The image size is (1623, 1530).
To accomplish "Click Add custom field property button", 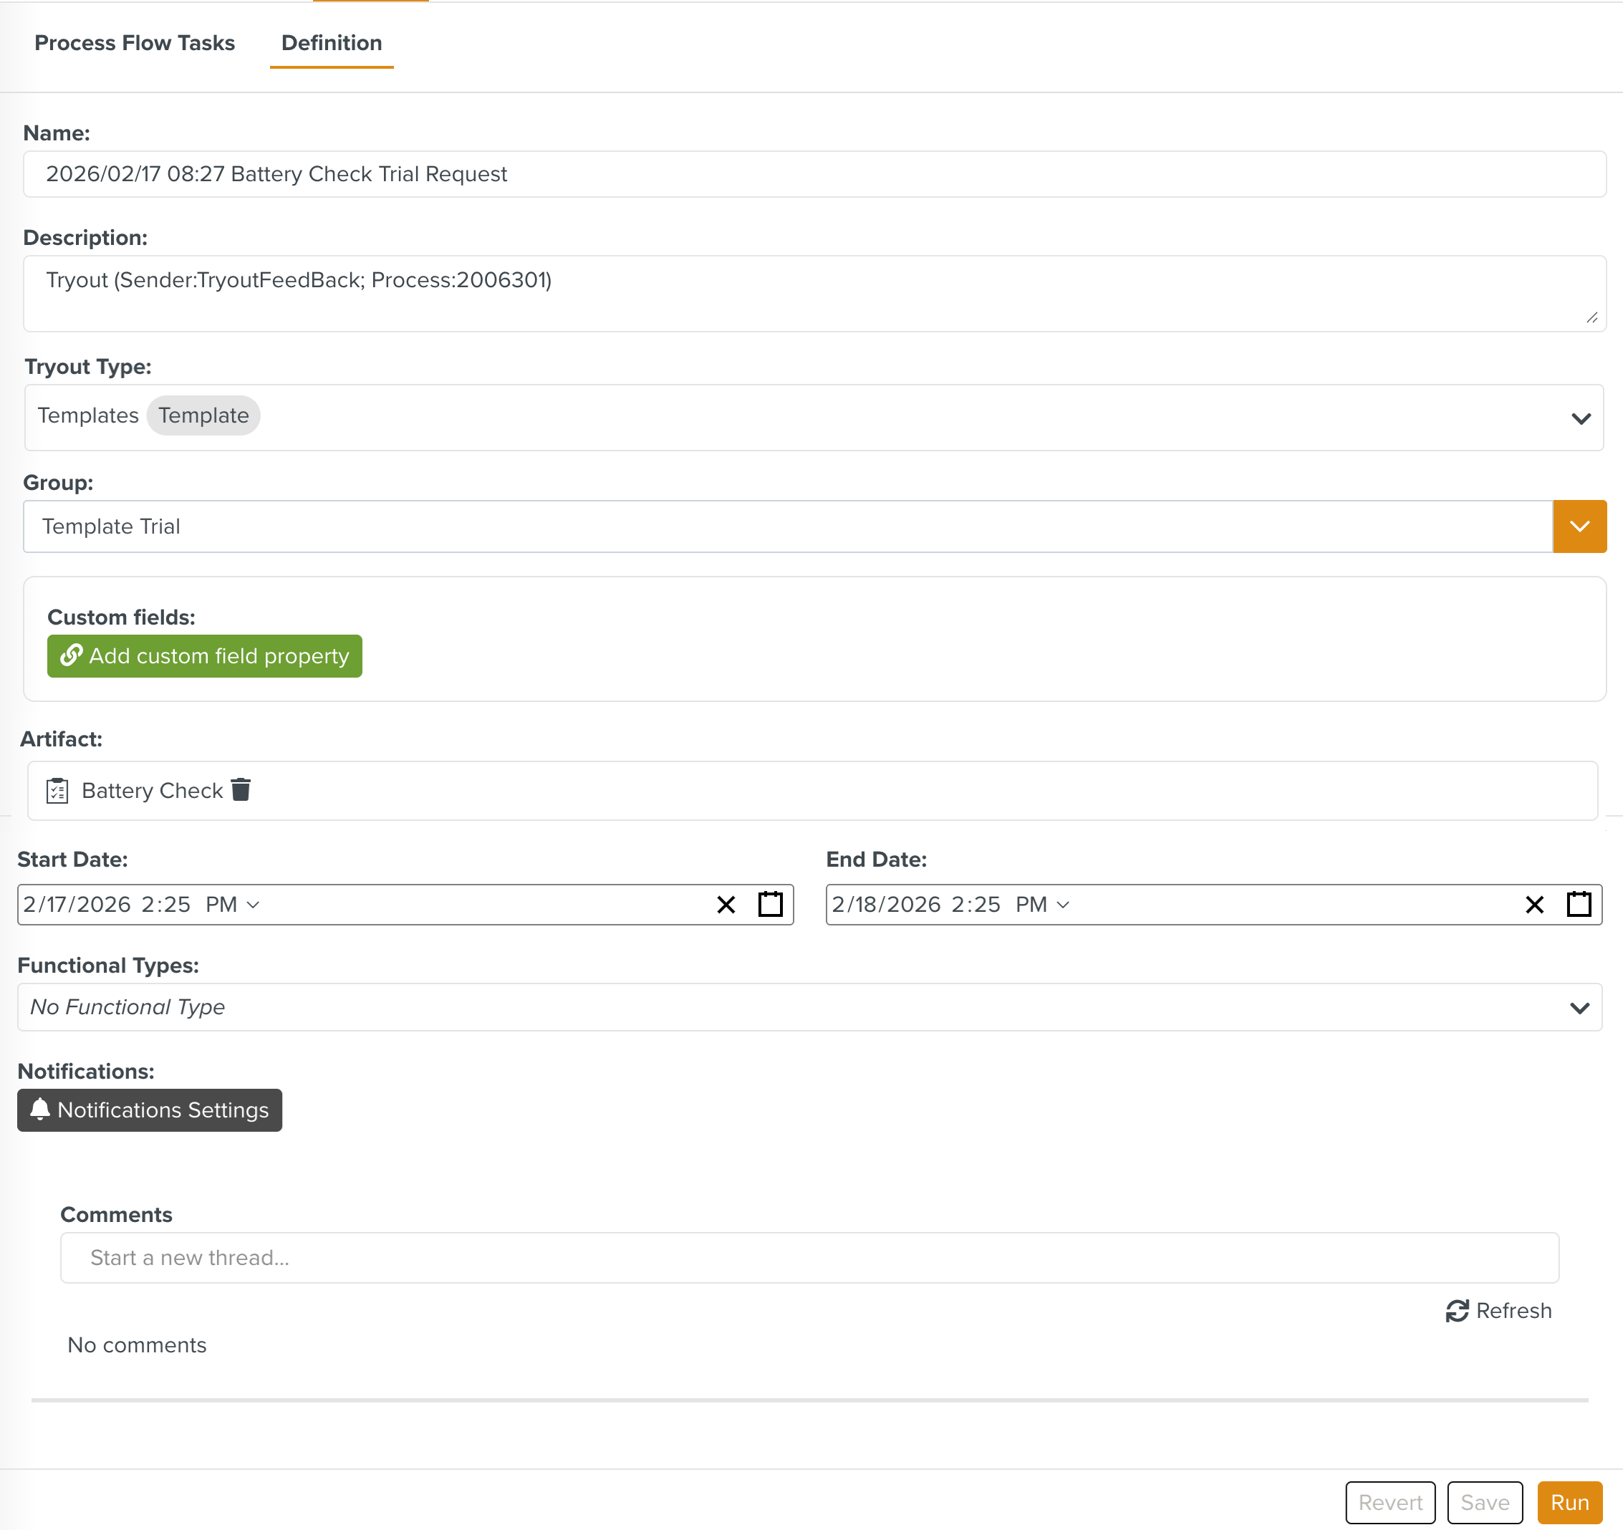I will [x=204, y=655].
